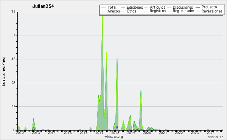Click the 2021 x-axis year label
The height and width of the screenshot is (140, 227).
[163, 132]
